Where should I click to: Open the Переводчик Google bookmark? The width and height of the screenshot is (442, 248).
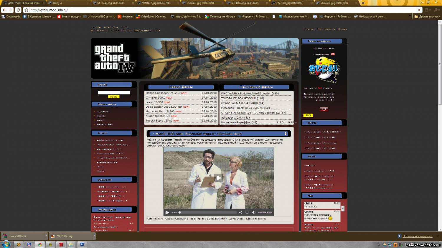pyautogui.click(x=220, y=16)
